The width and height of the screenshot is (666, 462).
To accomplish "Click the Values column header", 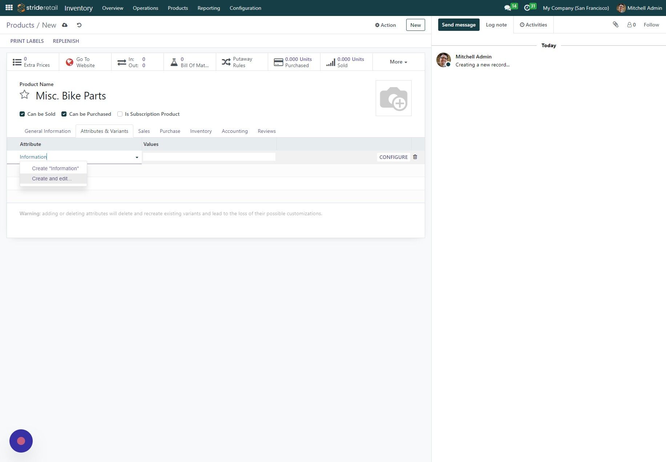I will (x=151, y=144).
